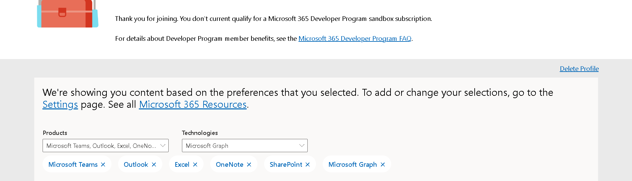Viewport: 632px width, 181px height.
Task: Open the Products combo box
Action: pyautogui.click(x=105, y=146)
